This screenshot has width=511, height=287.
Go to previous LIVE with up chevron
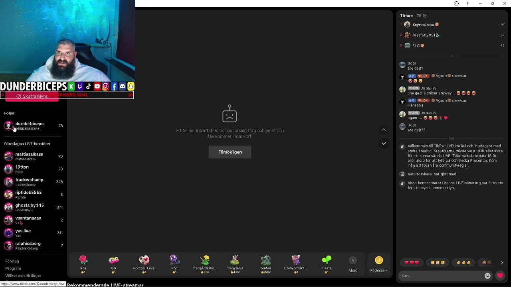(x=384, y=130)
